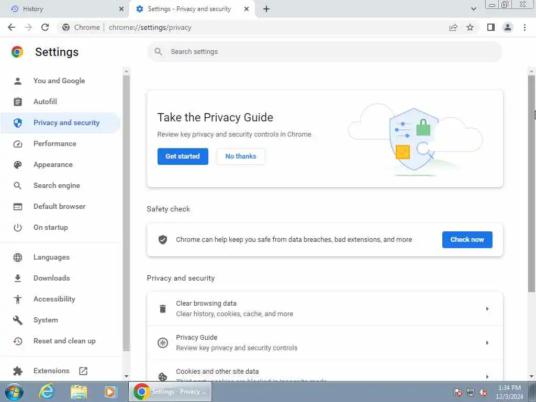Open Downloads settings
Screen dimensions: 536x402
[x=52, y=278]
